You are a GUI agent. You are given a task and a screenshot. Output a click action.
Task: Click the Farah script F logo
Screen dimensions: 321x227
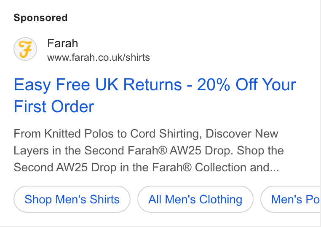click(x=25, y=49)
